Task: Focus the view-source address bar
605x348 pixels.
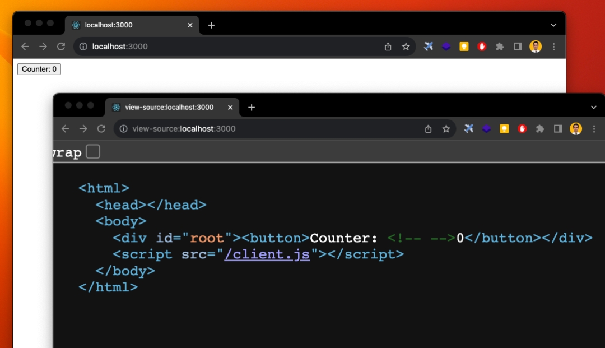Action: pyautogui.click(x=269, y=129)
